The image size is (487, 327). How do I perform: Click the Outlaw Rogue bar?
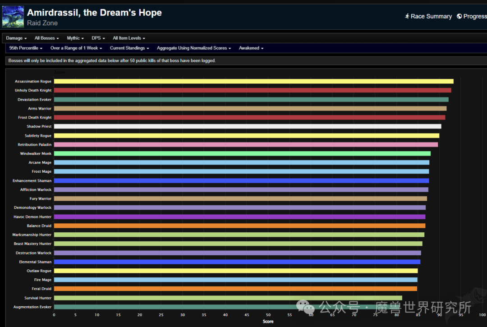click(236, 271)
